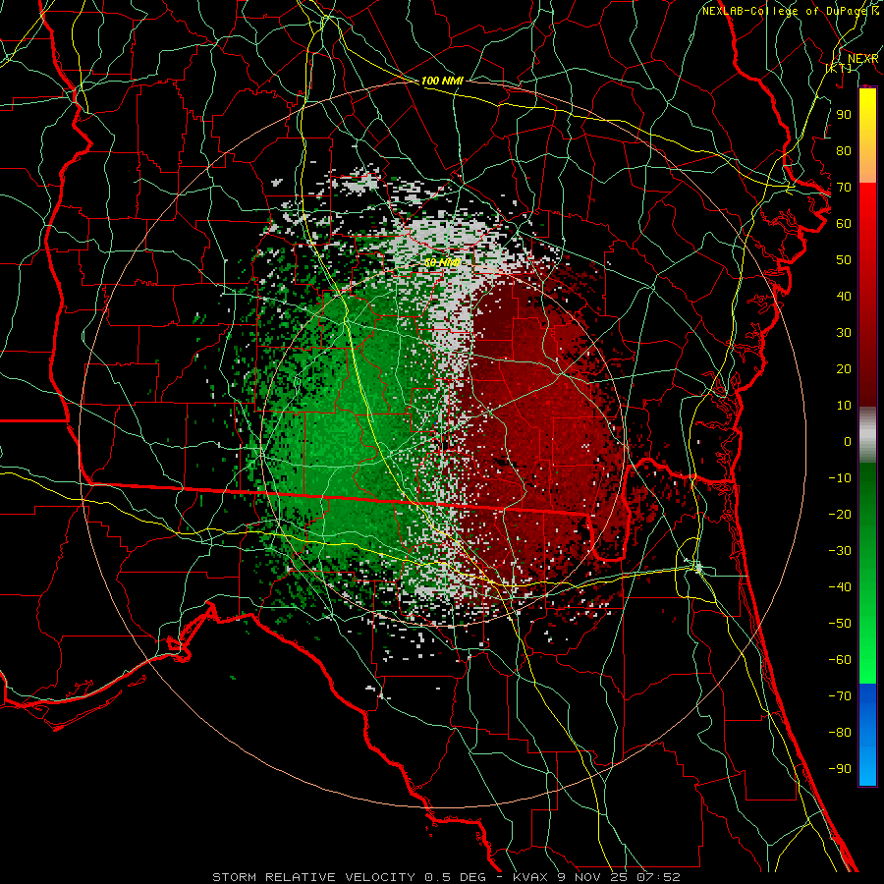Click the NEXR label in top right
This screenshot has width=884, height=884.
(862, 59)
